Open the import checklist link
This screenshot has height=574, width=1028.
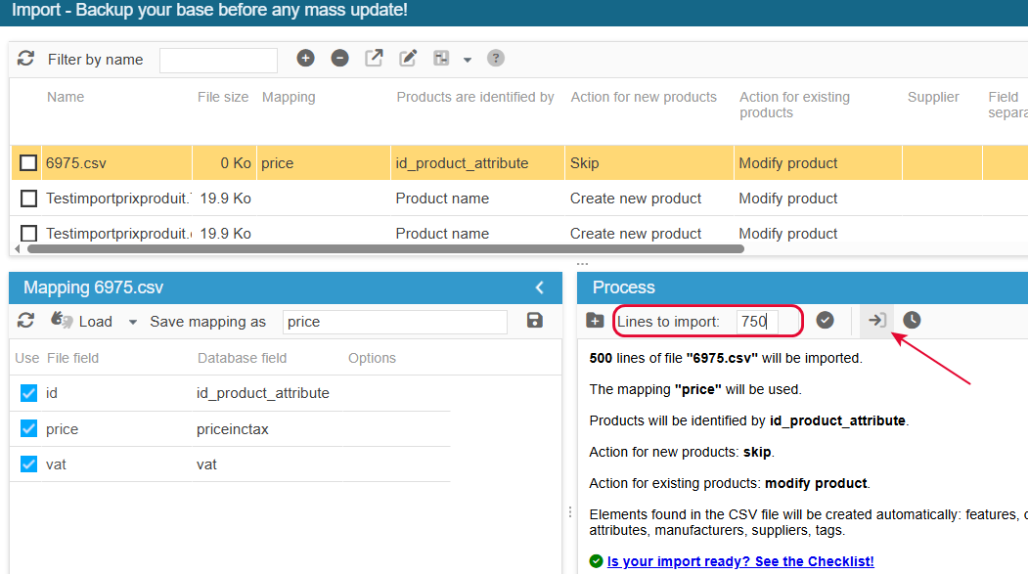tap(740, 561)
